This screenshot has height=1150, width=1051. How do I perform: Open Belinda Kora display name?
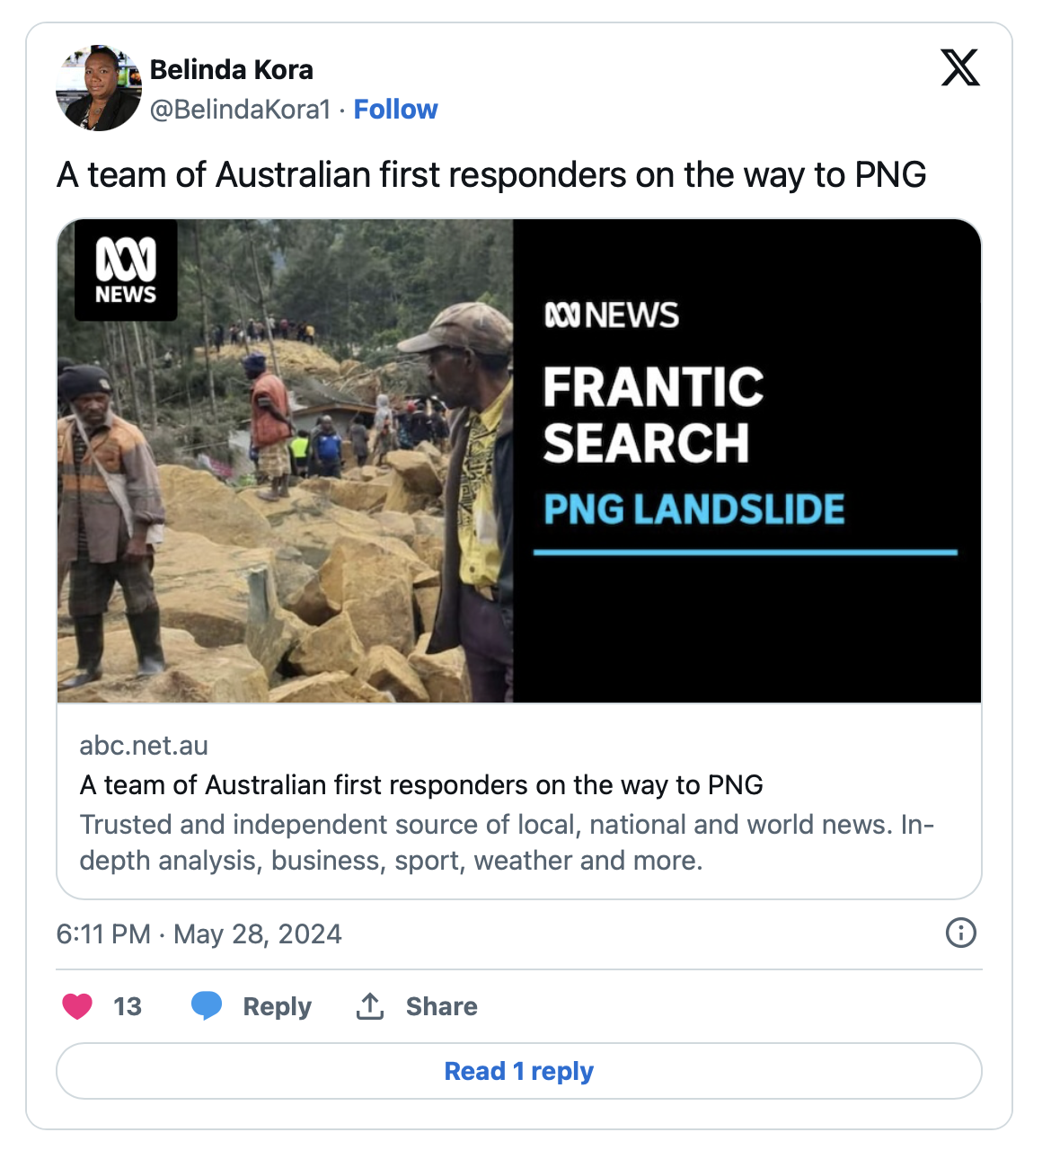[232, 69]
